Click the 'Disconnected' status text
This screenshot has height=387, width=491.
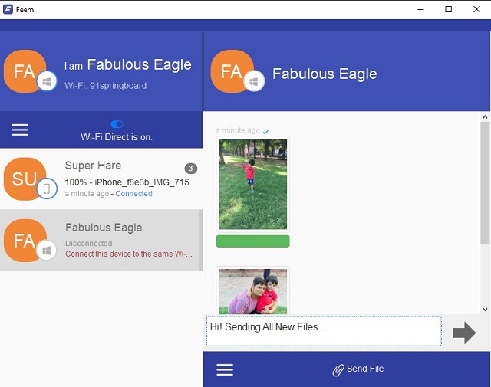(89, 243)
